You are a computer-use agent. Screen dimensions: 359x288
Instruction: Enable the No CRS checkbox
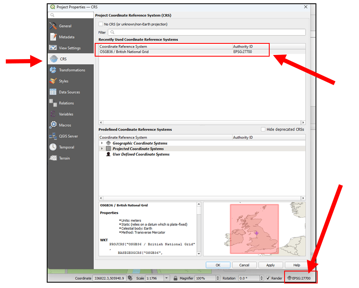click(101, 24)
